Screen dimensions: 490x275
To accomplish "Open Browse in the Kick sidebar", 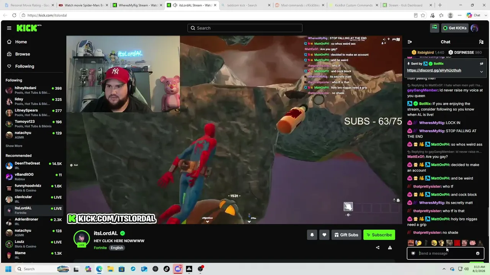I will 33,54.
